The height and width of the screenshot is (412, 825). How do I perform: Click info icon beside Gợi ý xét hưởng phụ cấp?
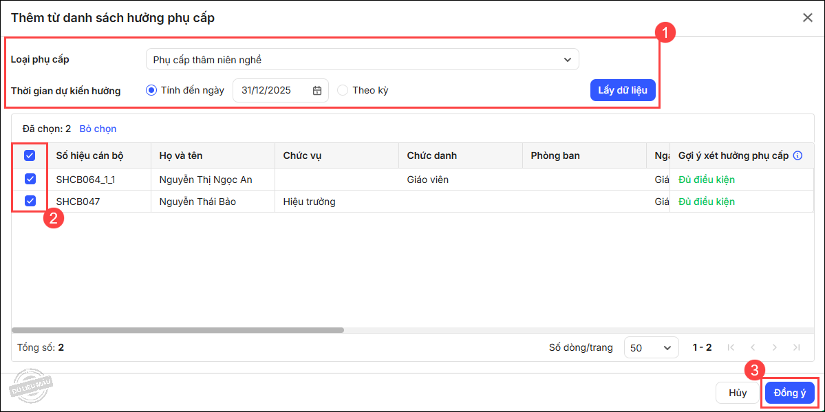797,155
